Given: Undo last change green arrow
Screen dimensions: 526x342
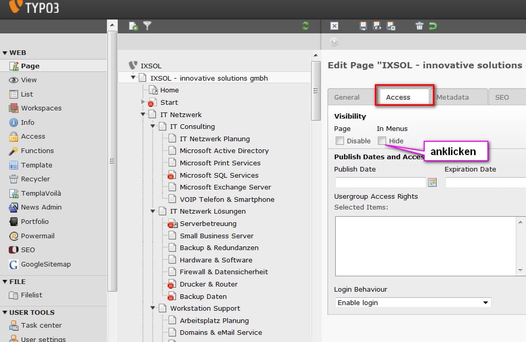Looking at the screenshot, I should [x=433, y=26].
